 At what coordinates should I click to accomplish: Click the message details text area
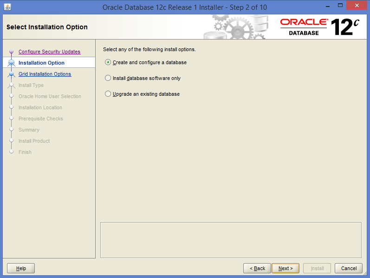231,240
